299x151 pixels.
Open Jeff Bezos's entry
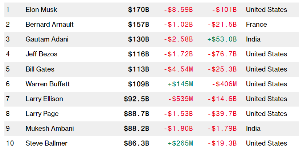pos(41,54)
